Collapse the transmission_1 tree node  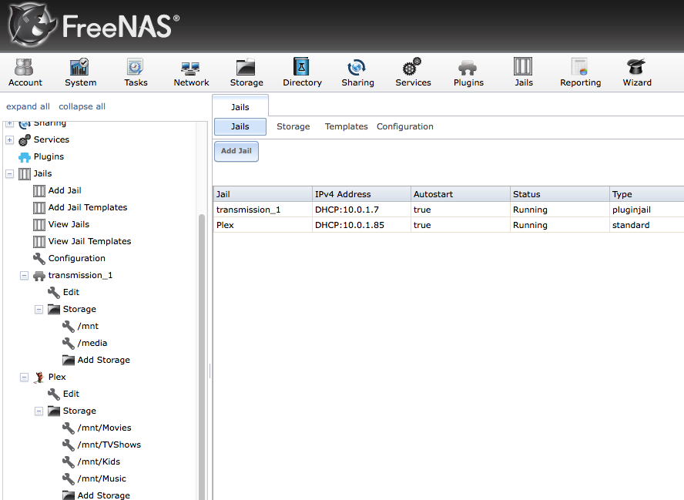[25, 276]
